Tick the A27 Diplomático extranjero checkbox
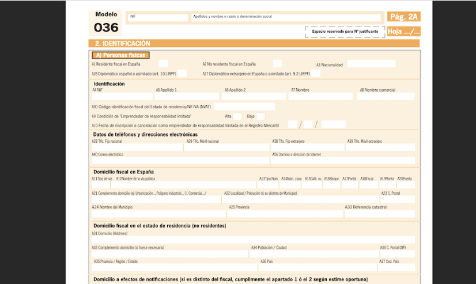Image resolution: width=476 pixels, height=284 pixels. click(315, 73)
